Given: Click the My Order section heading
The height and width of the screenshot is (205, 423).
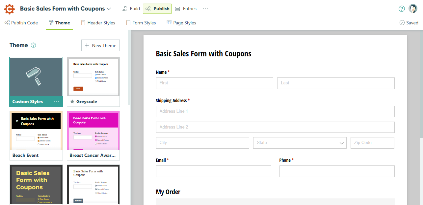Looking at the screenshot, I should [168, 192].
